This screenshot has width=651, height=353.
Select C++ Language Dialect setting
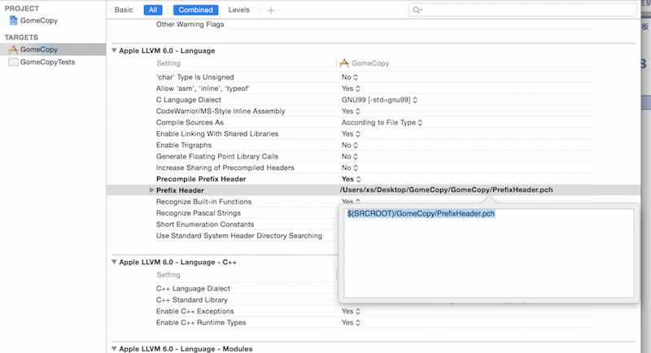click(193, 288)
